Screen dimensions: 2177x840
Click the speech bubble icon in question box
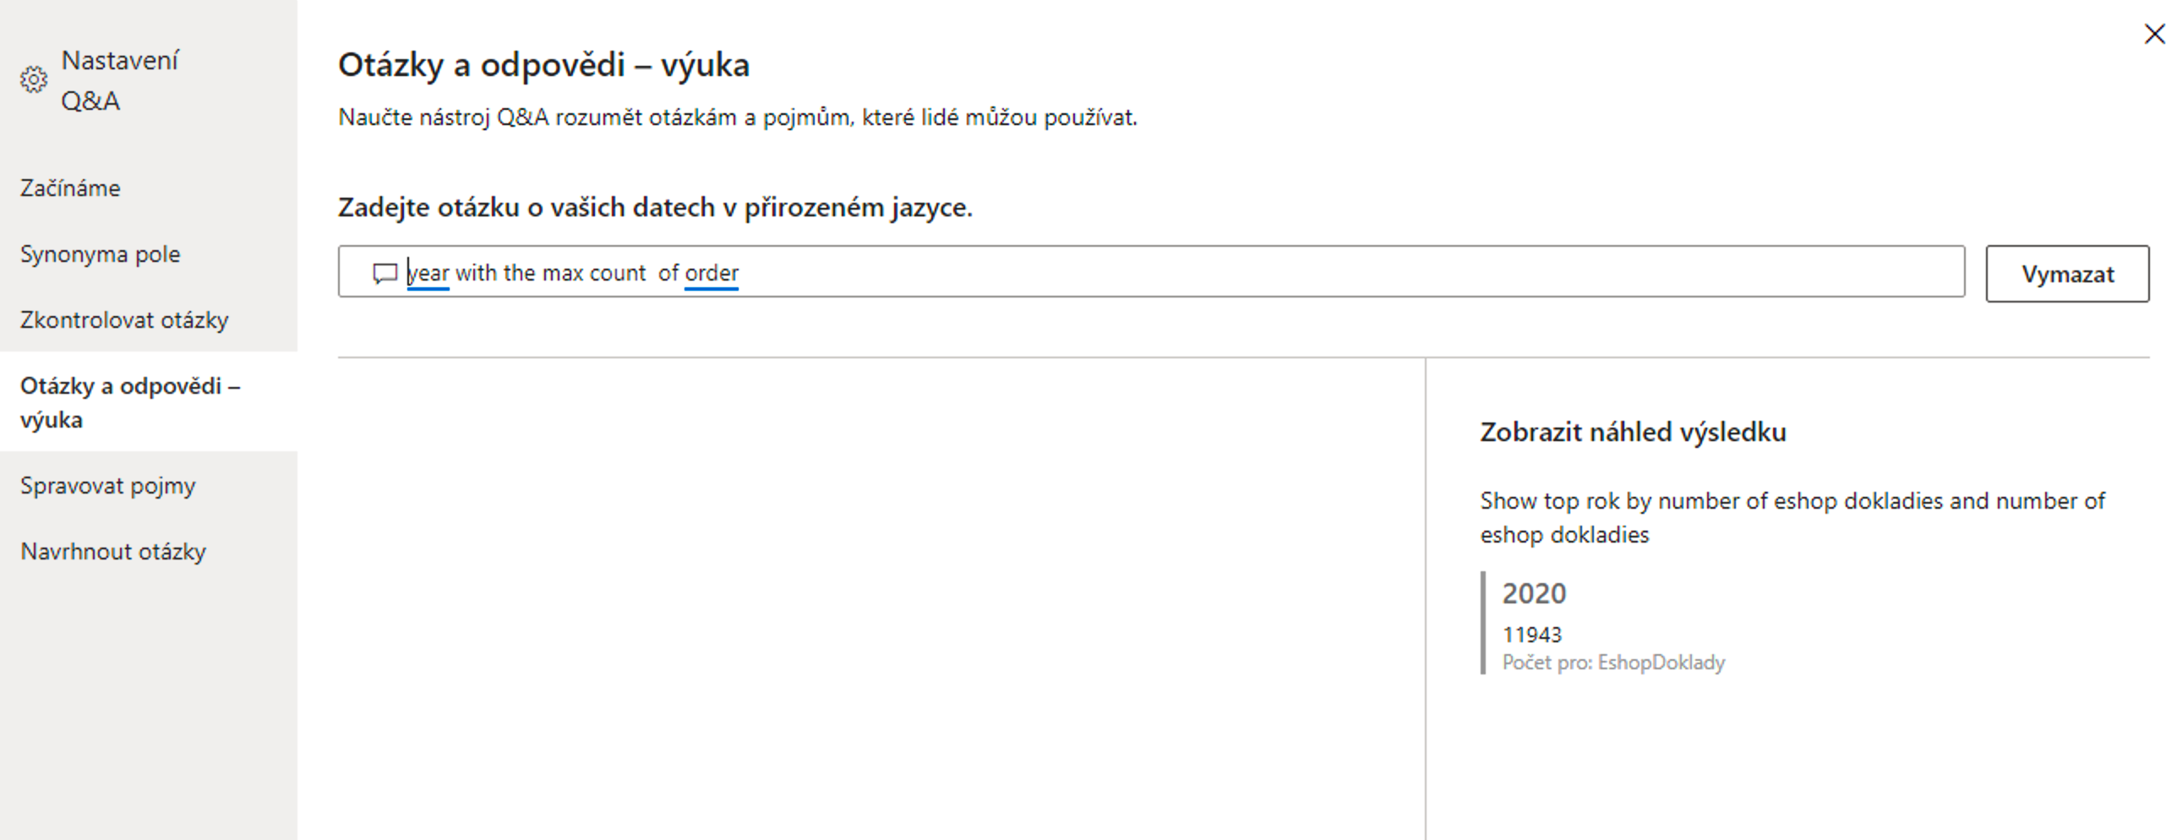pos(385,273)
